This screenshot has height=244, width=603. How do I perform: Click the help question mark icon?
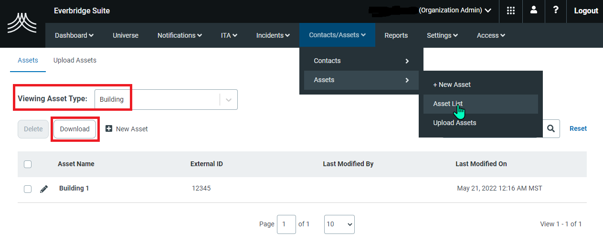pyautogui.click(x=556, y=10)
